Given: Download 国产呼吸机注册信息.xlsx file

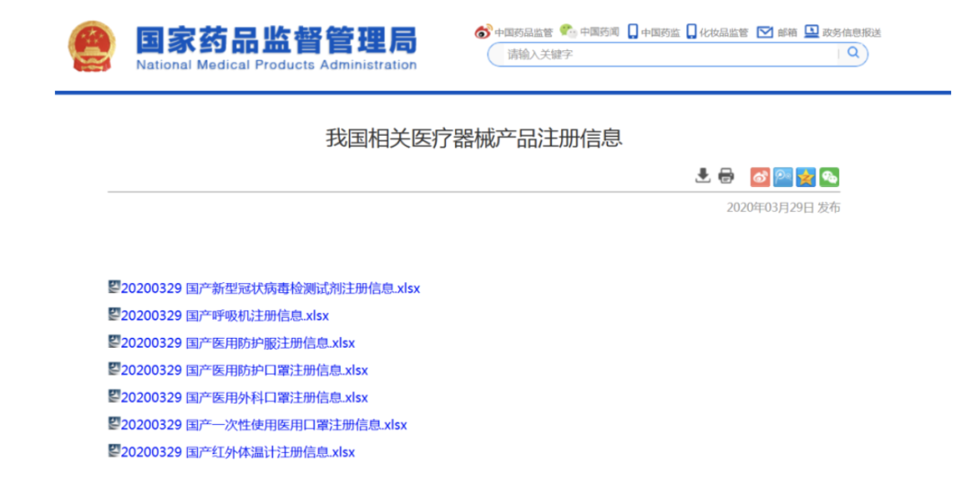Looking at the screenshot, I should tap(224, 315).
